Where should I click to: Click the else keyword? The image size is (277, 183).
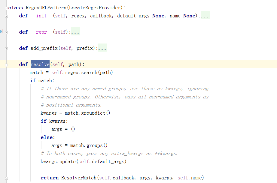pos(47,137)
